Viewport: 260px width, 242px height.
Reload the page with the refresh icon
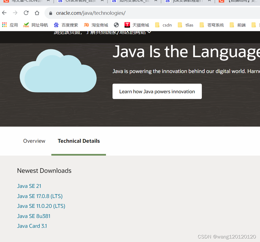point(26,13)
